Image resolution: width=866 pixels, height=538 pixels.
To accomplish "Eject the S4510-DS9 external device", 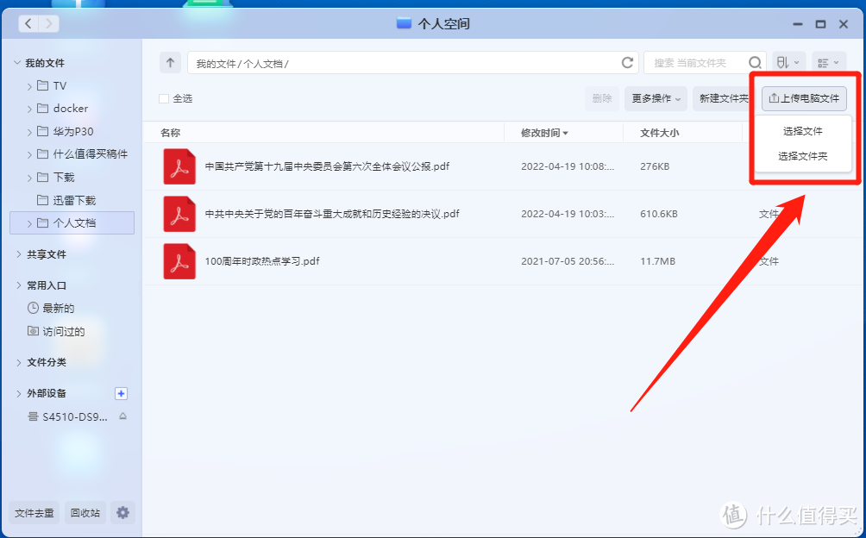I will [122, 416].
